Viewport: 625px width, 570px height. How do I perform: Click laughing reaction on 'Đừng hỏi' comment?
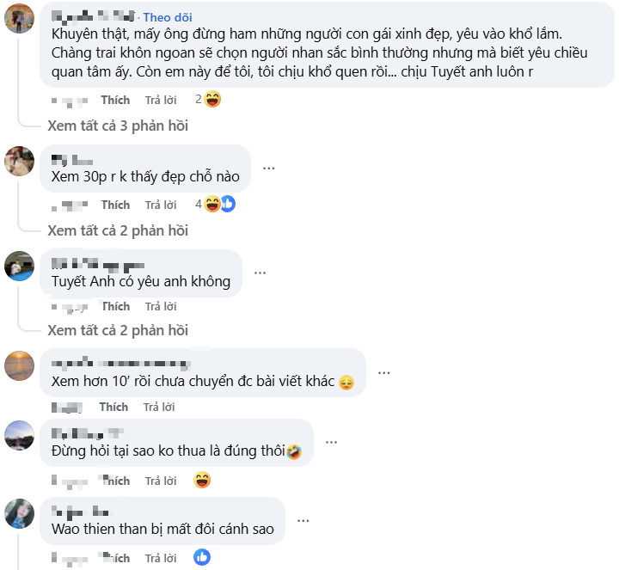pyautogui.click(x=203, y=480)
